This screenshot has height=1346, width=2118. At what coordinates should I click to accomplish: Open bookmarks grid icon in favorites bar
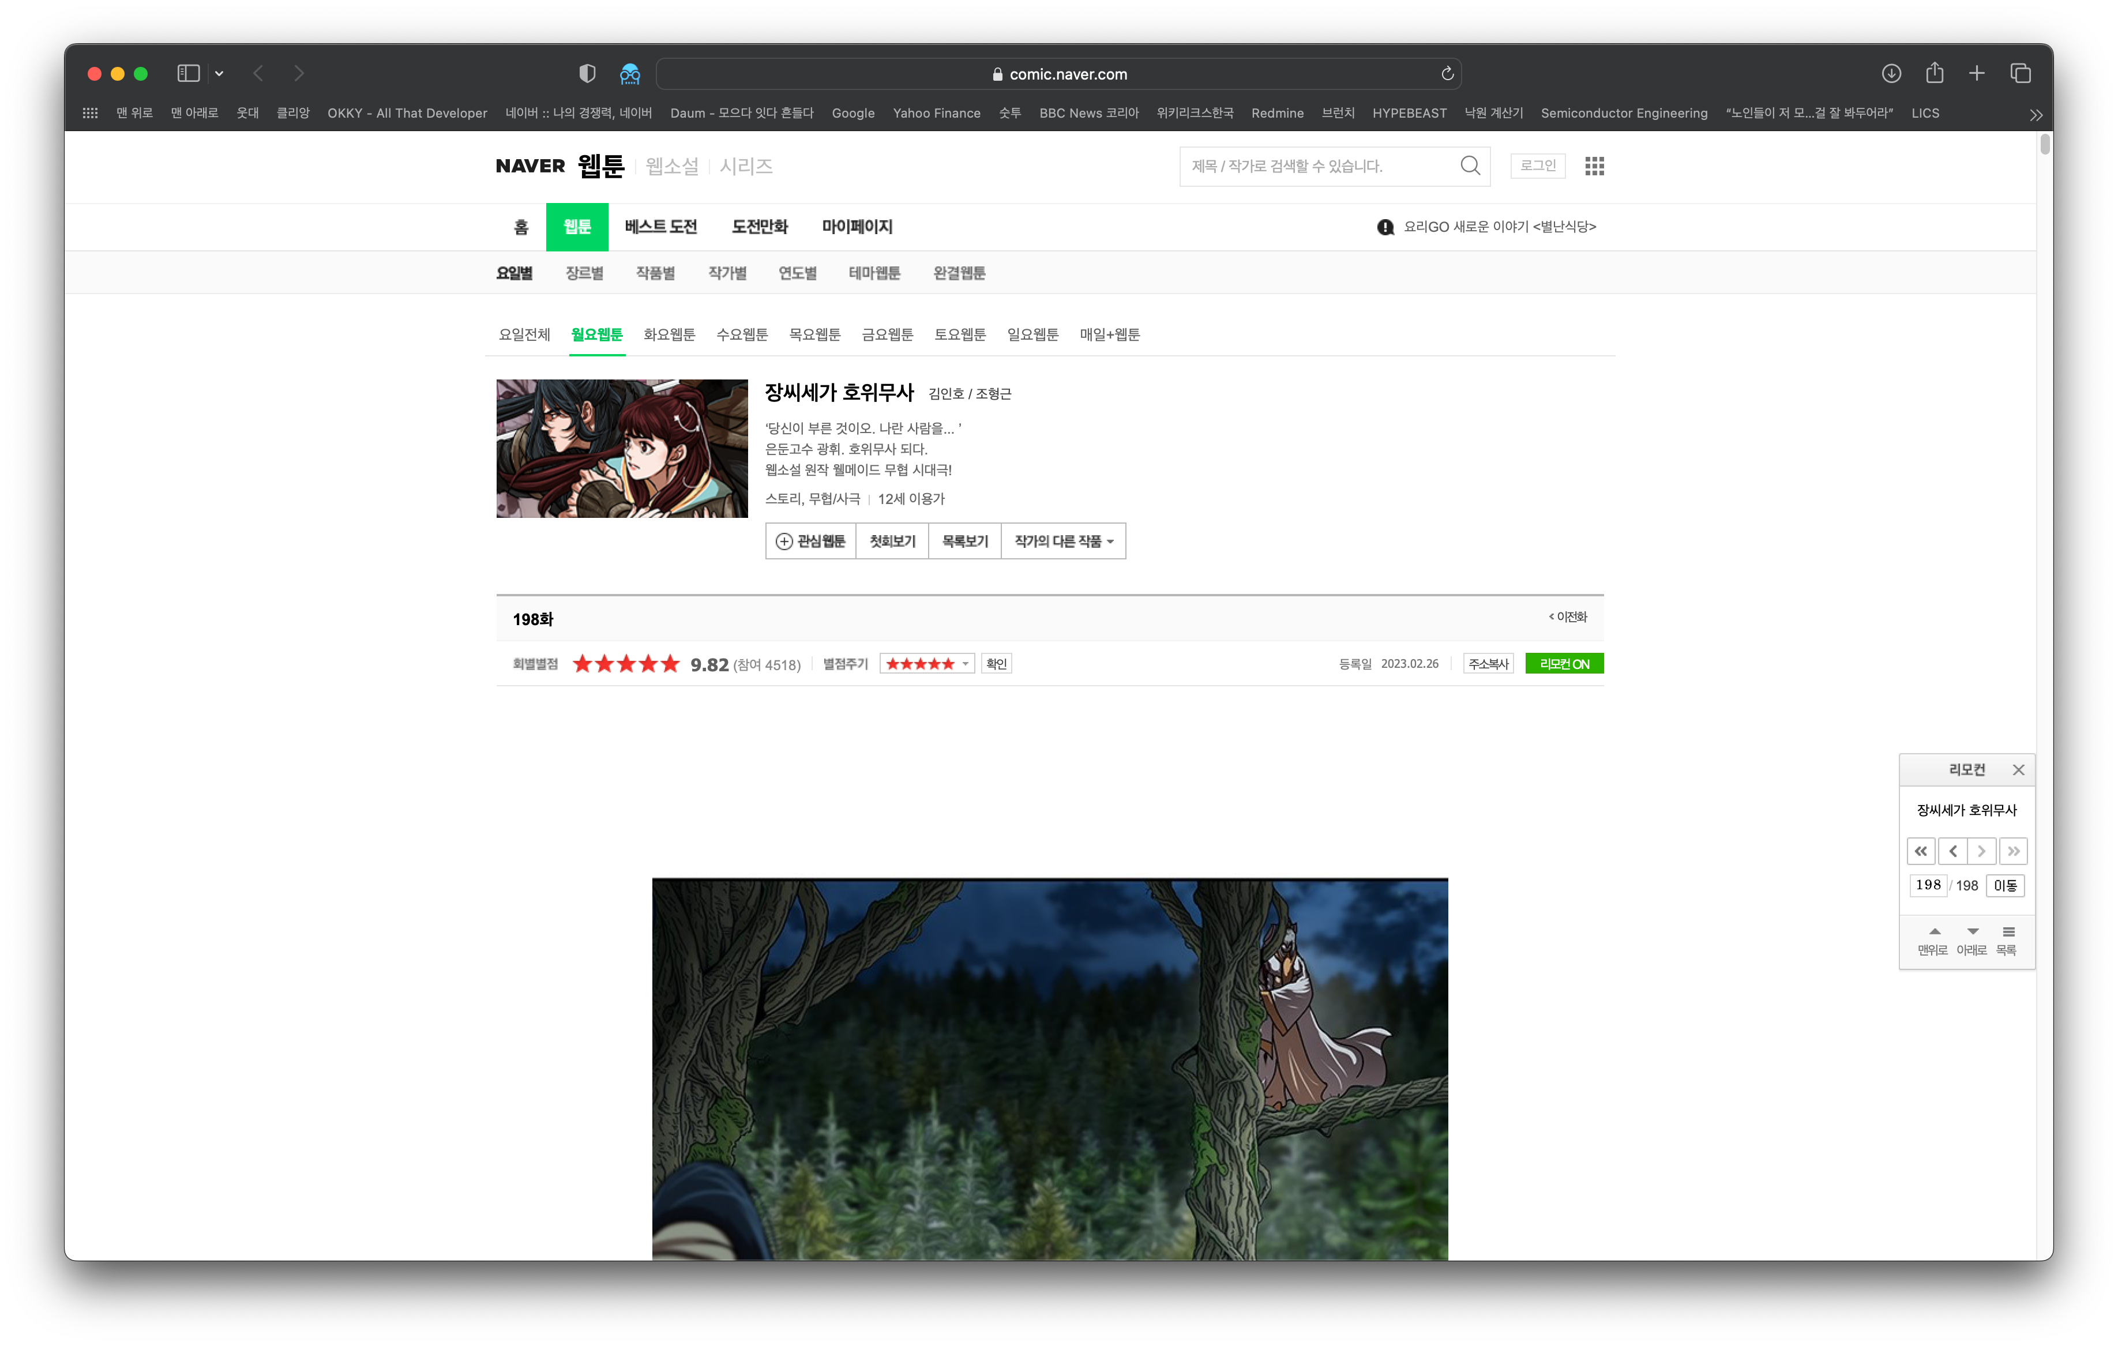coord(90,114)
